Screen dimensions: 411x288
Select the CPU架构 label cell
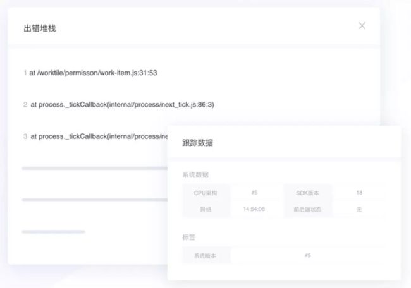click(x=206, y=193)
